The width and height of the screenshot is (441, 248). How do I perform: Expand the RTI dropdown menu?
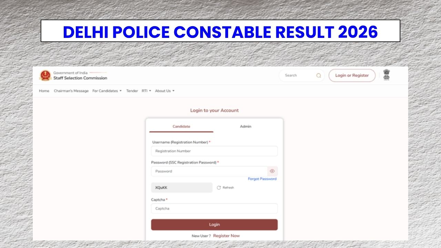(146, 91)
